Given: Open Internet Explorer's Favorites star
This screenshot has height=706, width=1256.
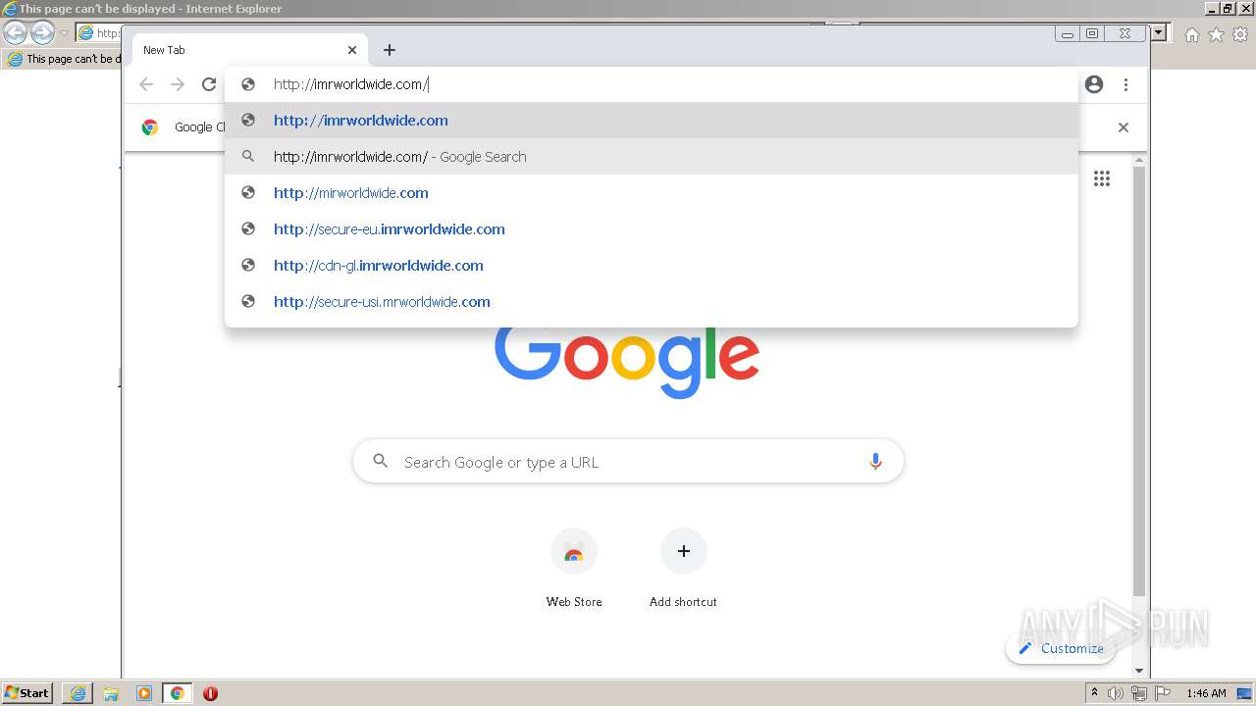Looking at the screenshot, I should click(x=1216, y=34).
